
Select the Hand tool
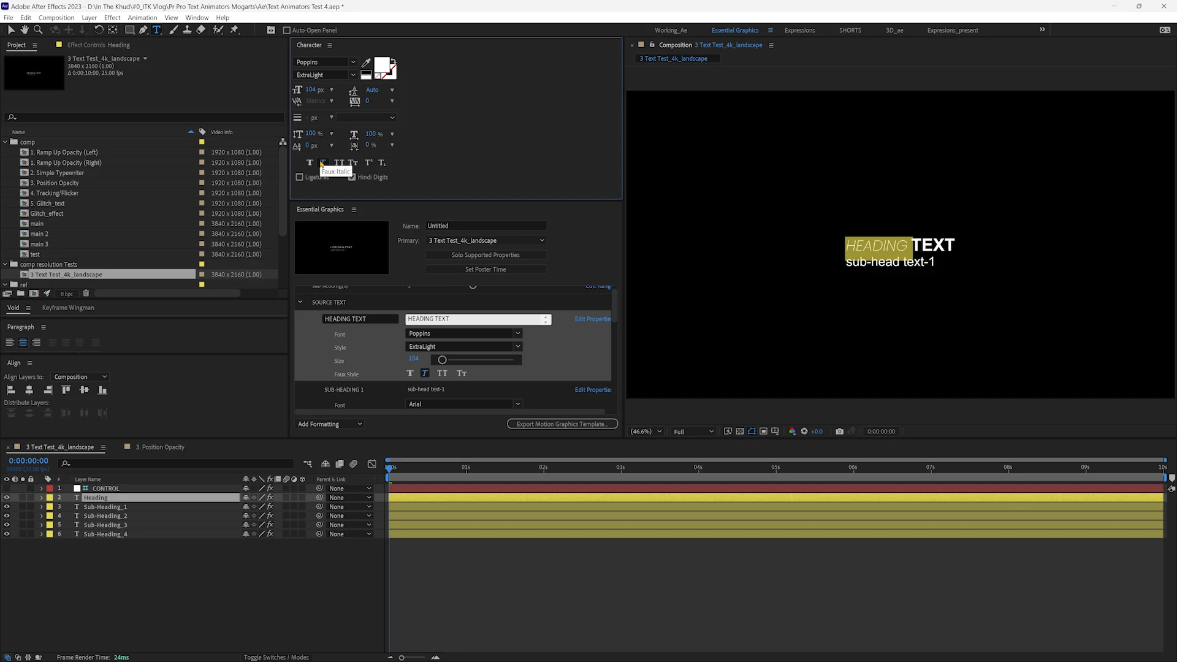(x=25, y=29)
